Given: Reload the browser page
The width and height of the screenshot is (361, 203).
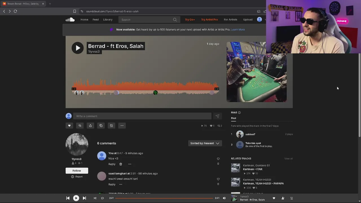Looking at the screenshot, I should click(x=16, y=11).
